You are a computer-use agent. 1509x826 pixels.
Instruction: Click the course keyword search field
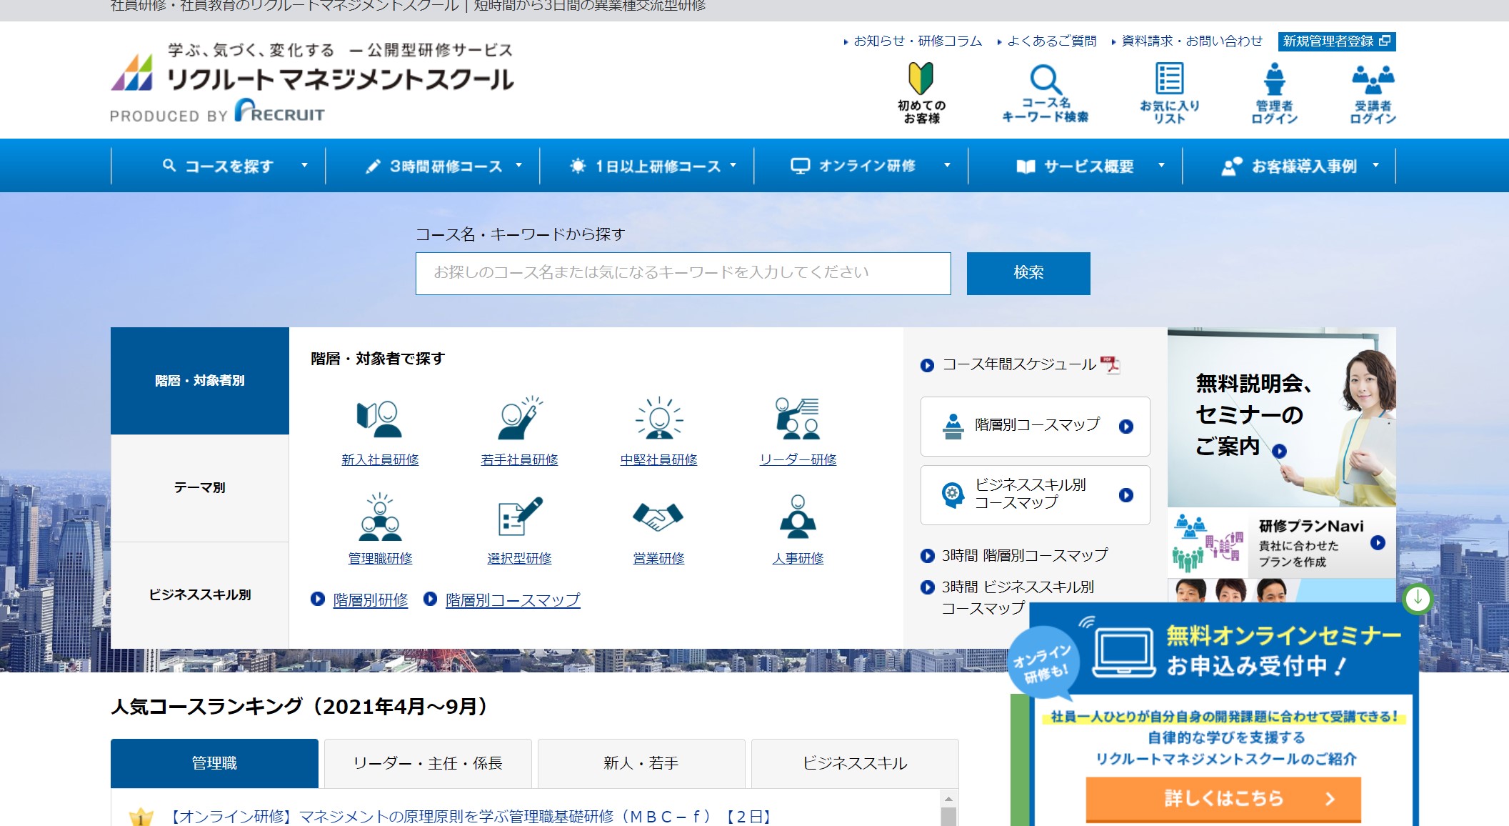683,273
